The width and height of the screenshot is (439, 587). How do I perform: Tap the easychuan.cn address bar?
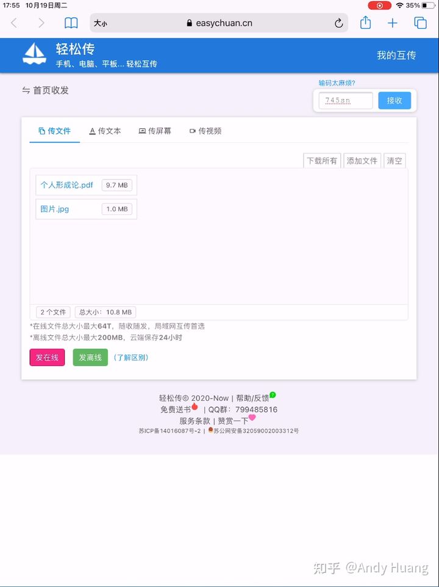(220, 23)
